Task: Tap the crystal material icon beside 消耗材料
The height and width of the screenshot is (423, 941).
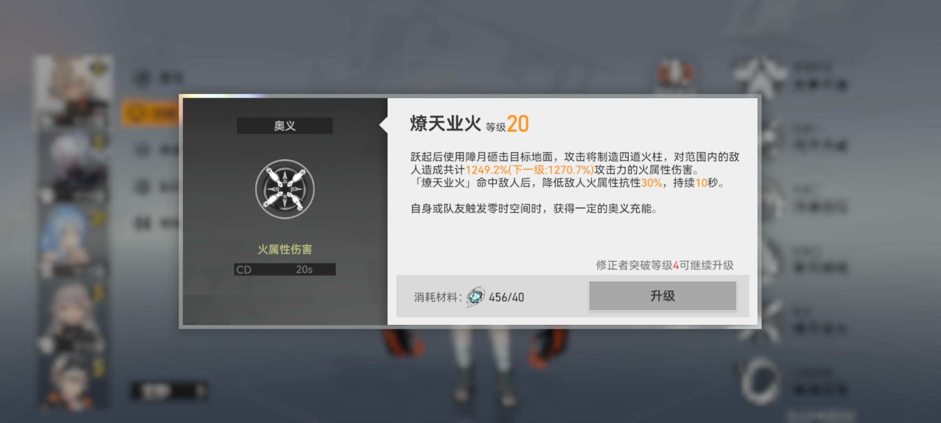Action: click(476, 297)
